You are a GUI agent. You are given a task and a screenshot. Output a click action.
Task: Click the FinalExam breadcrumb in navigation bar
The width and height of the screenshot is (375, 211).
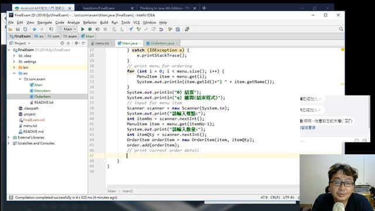[21, 36]
